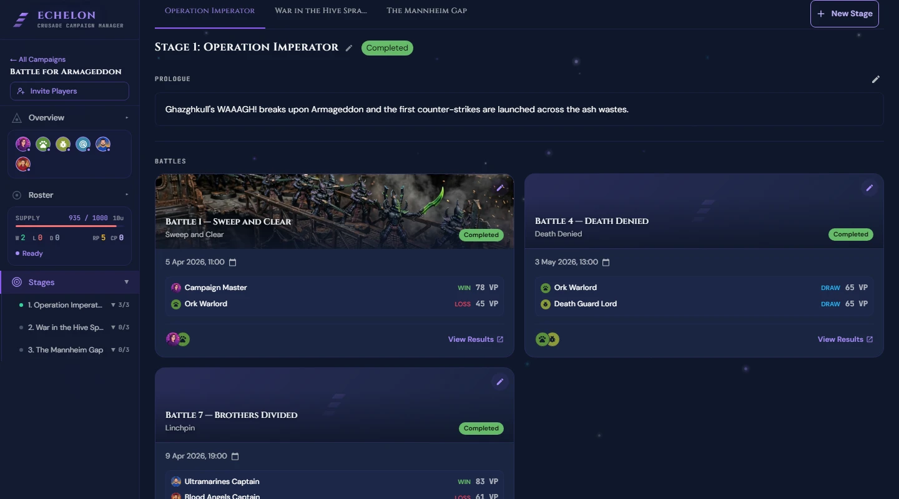Select the olive bug player avatar in Overview
Screen dimensions: 899x499
pos(63,144)
